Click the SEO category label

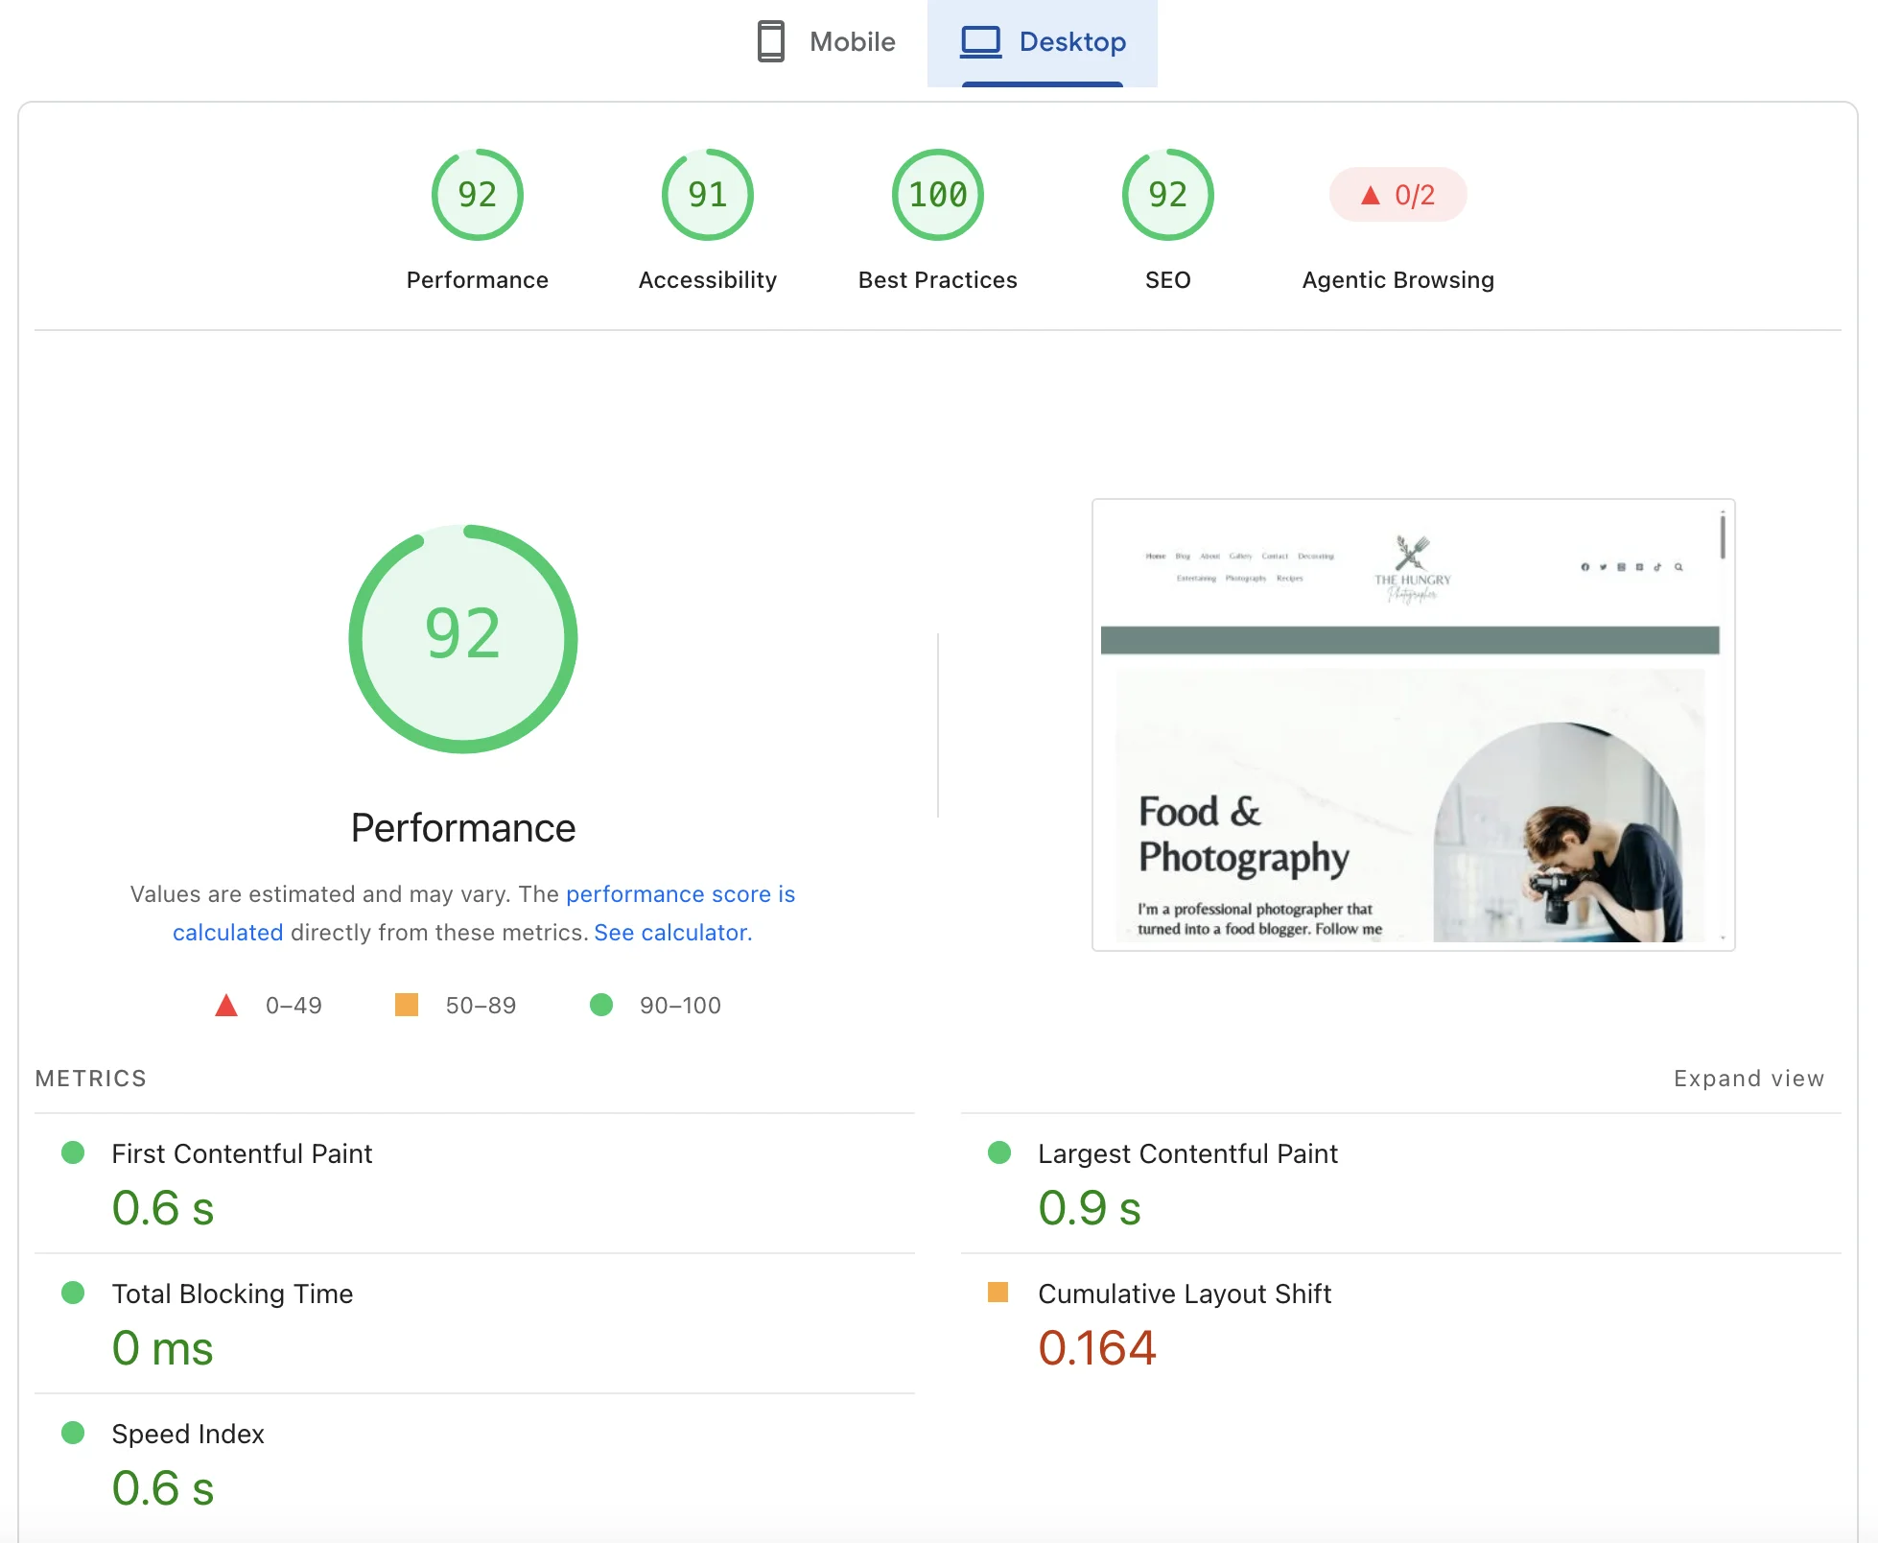coord(1168,280)
